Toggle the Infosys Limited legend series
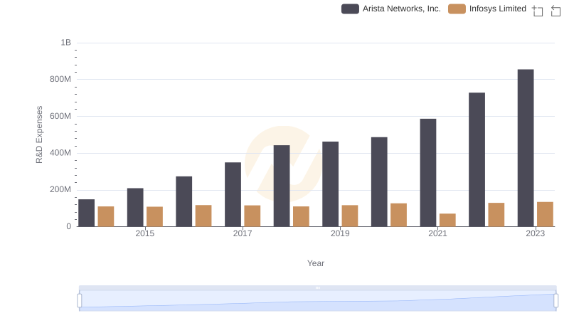This screenshot has width=569, height=328. pos(487,9)
